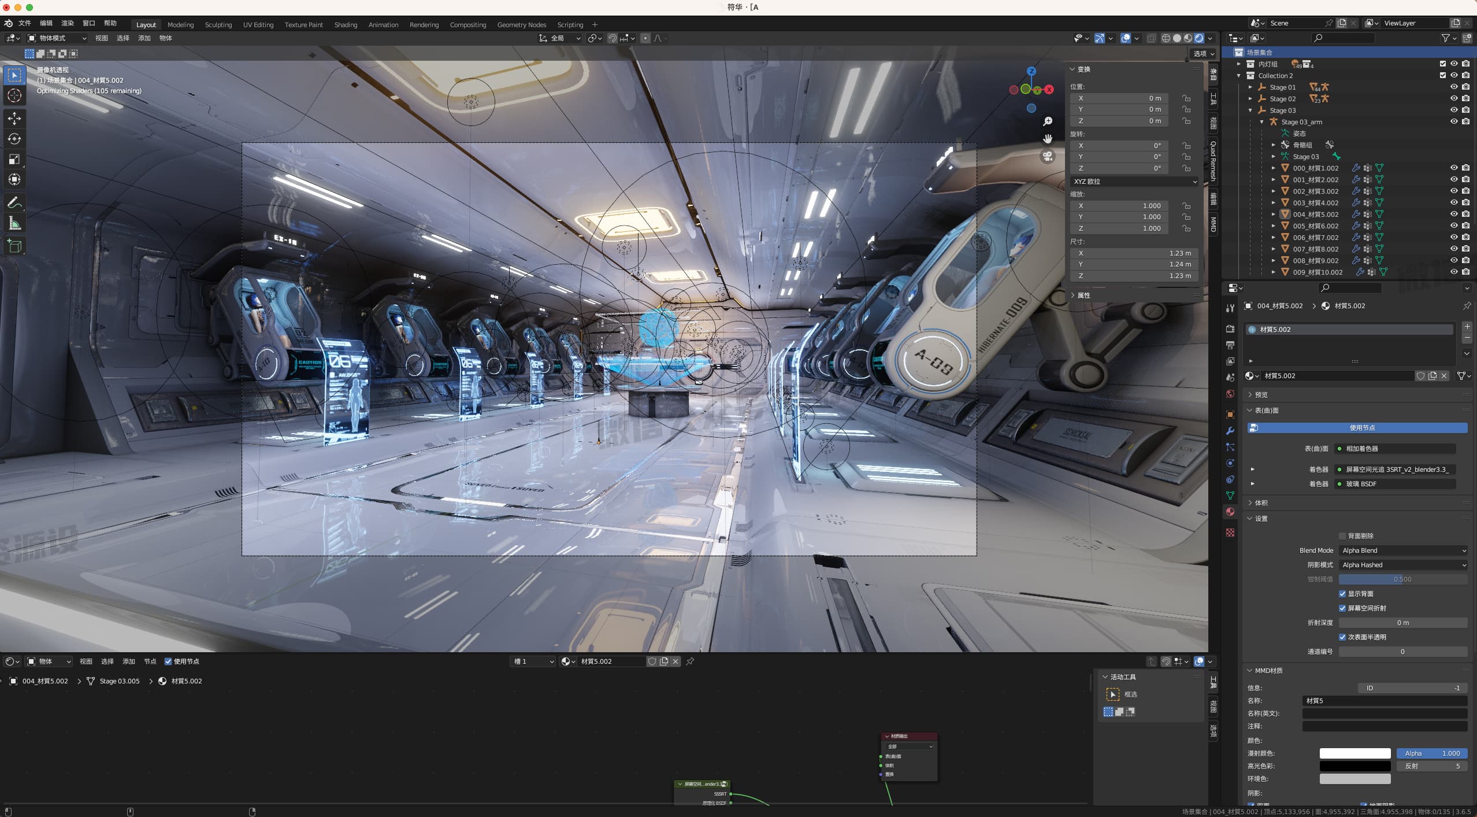Open the Object Data mesh properties tab
This screenshot has height=817, width=1477.
point(1230,496)
